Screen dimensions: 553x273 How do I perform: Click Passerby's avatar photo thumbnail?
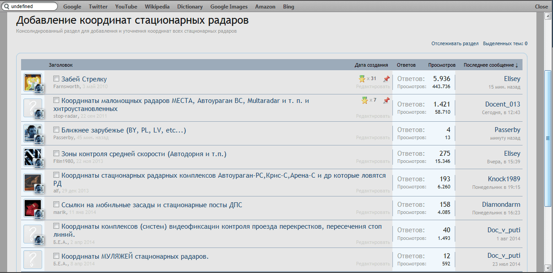coord(32,133)
